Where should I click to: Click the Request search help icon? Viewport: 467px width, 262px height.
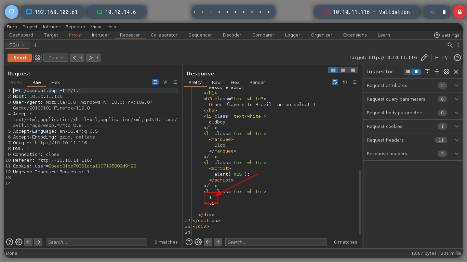[10, 242]
